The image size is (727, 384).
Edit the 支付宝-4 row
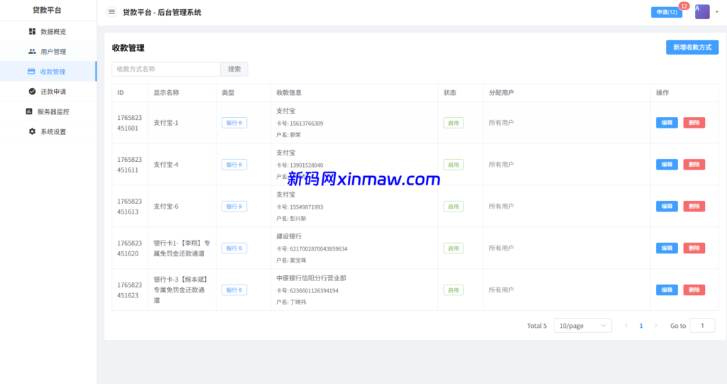(x=667, y=164)
